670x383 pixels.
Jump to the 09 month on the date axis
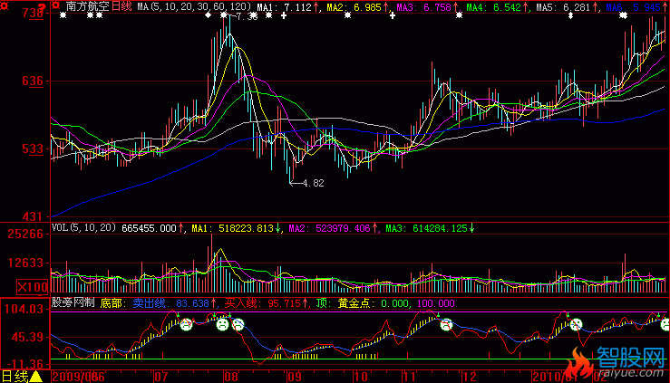pos(294,377)
